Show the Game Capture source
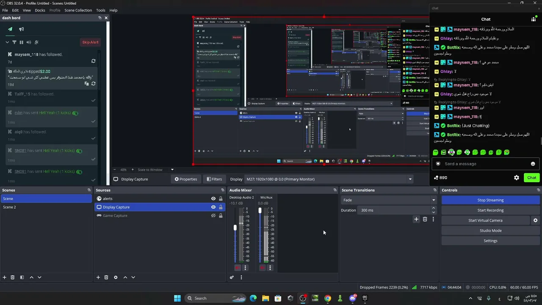 tap(213, 216)
